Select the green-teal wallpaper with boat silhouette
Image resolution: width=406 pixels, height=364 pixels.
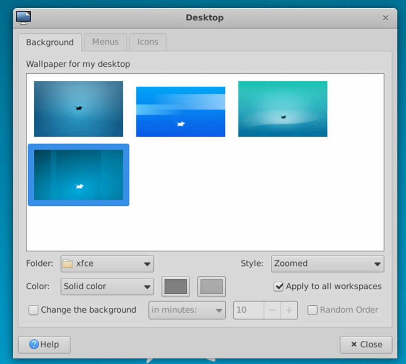pyautogui.click(x=283, y=108)
